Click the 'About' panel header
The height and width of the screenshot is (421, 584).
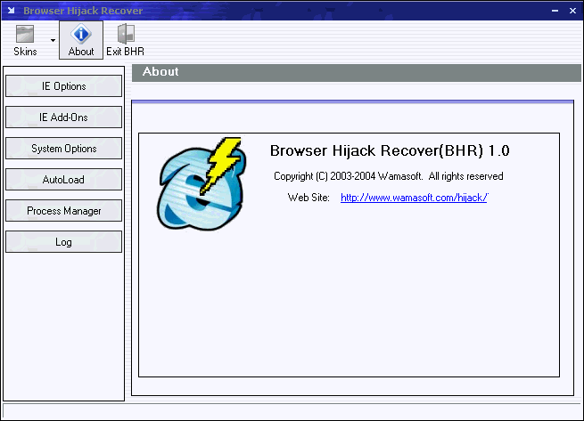357,72
